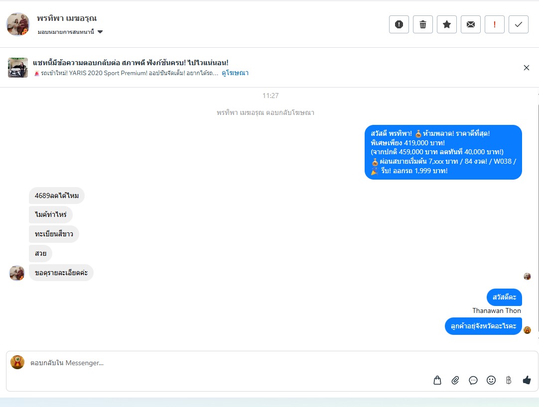Attach a file with paperclip icon

tap(455, 380)
